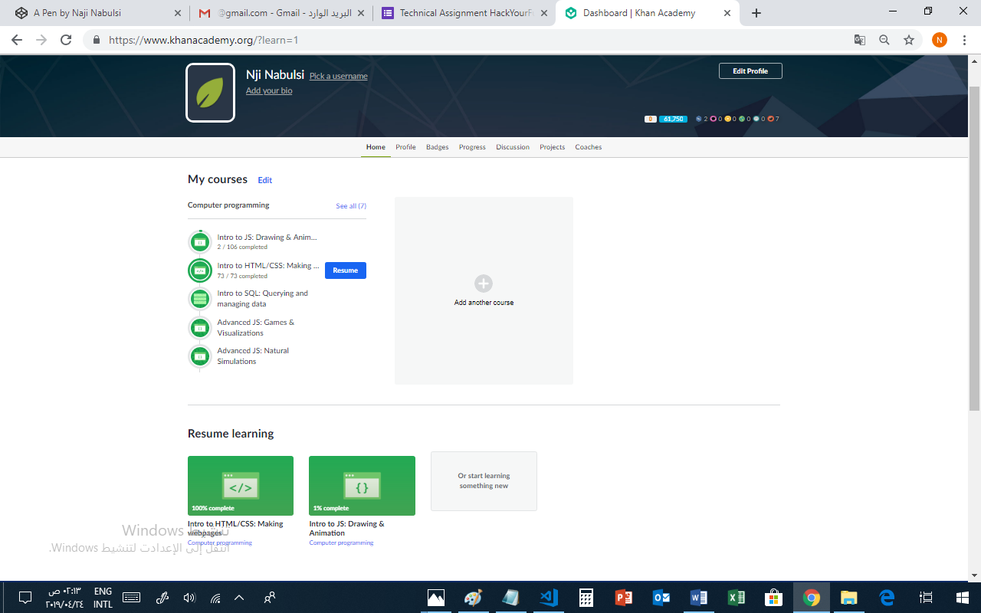Click the green leaf profile avatar
The image size is (981, 613).
click(x=210, y=93)
